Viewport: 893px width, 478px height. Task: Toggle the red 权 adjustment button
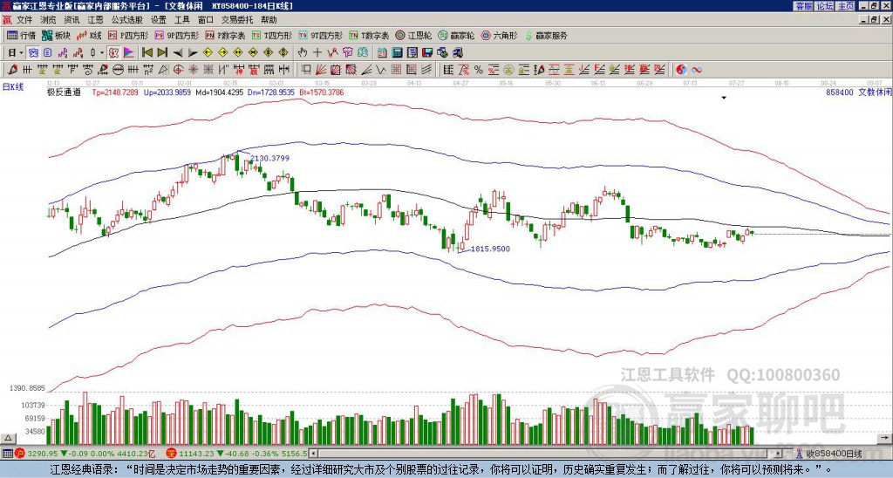pos(113,52)
